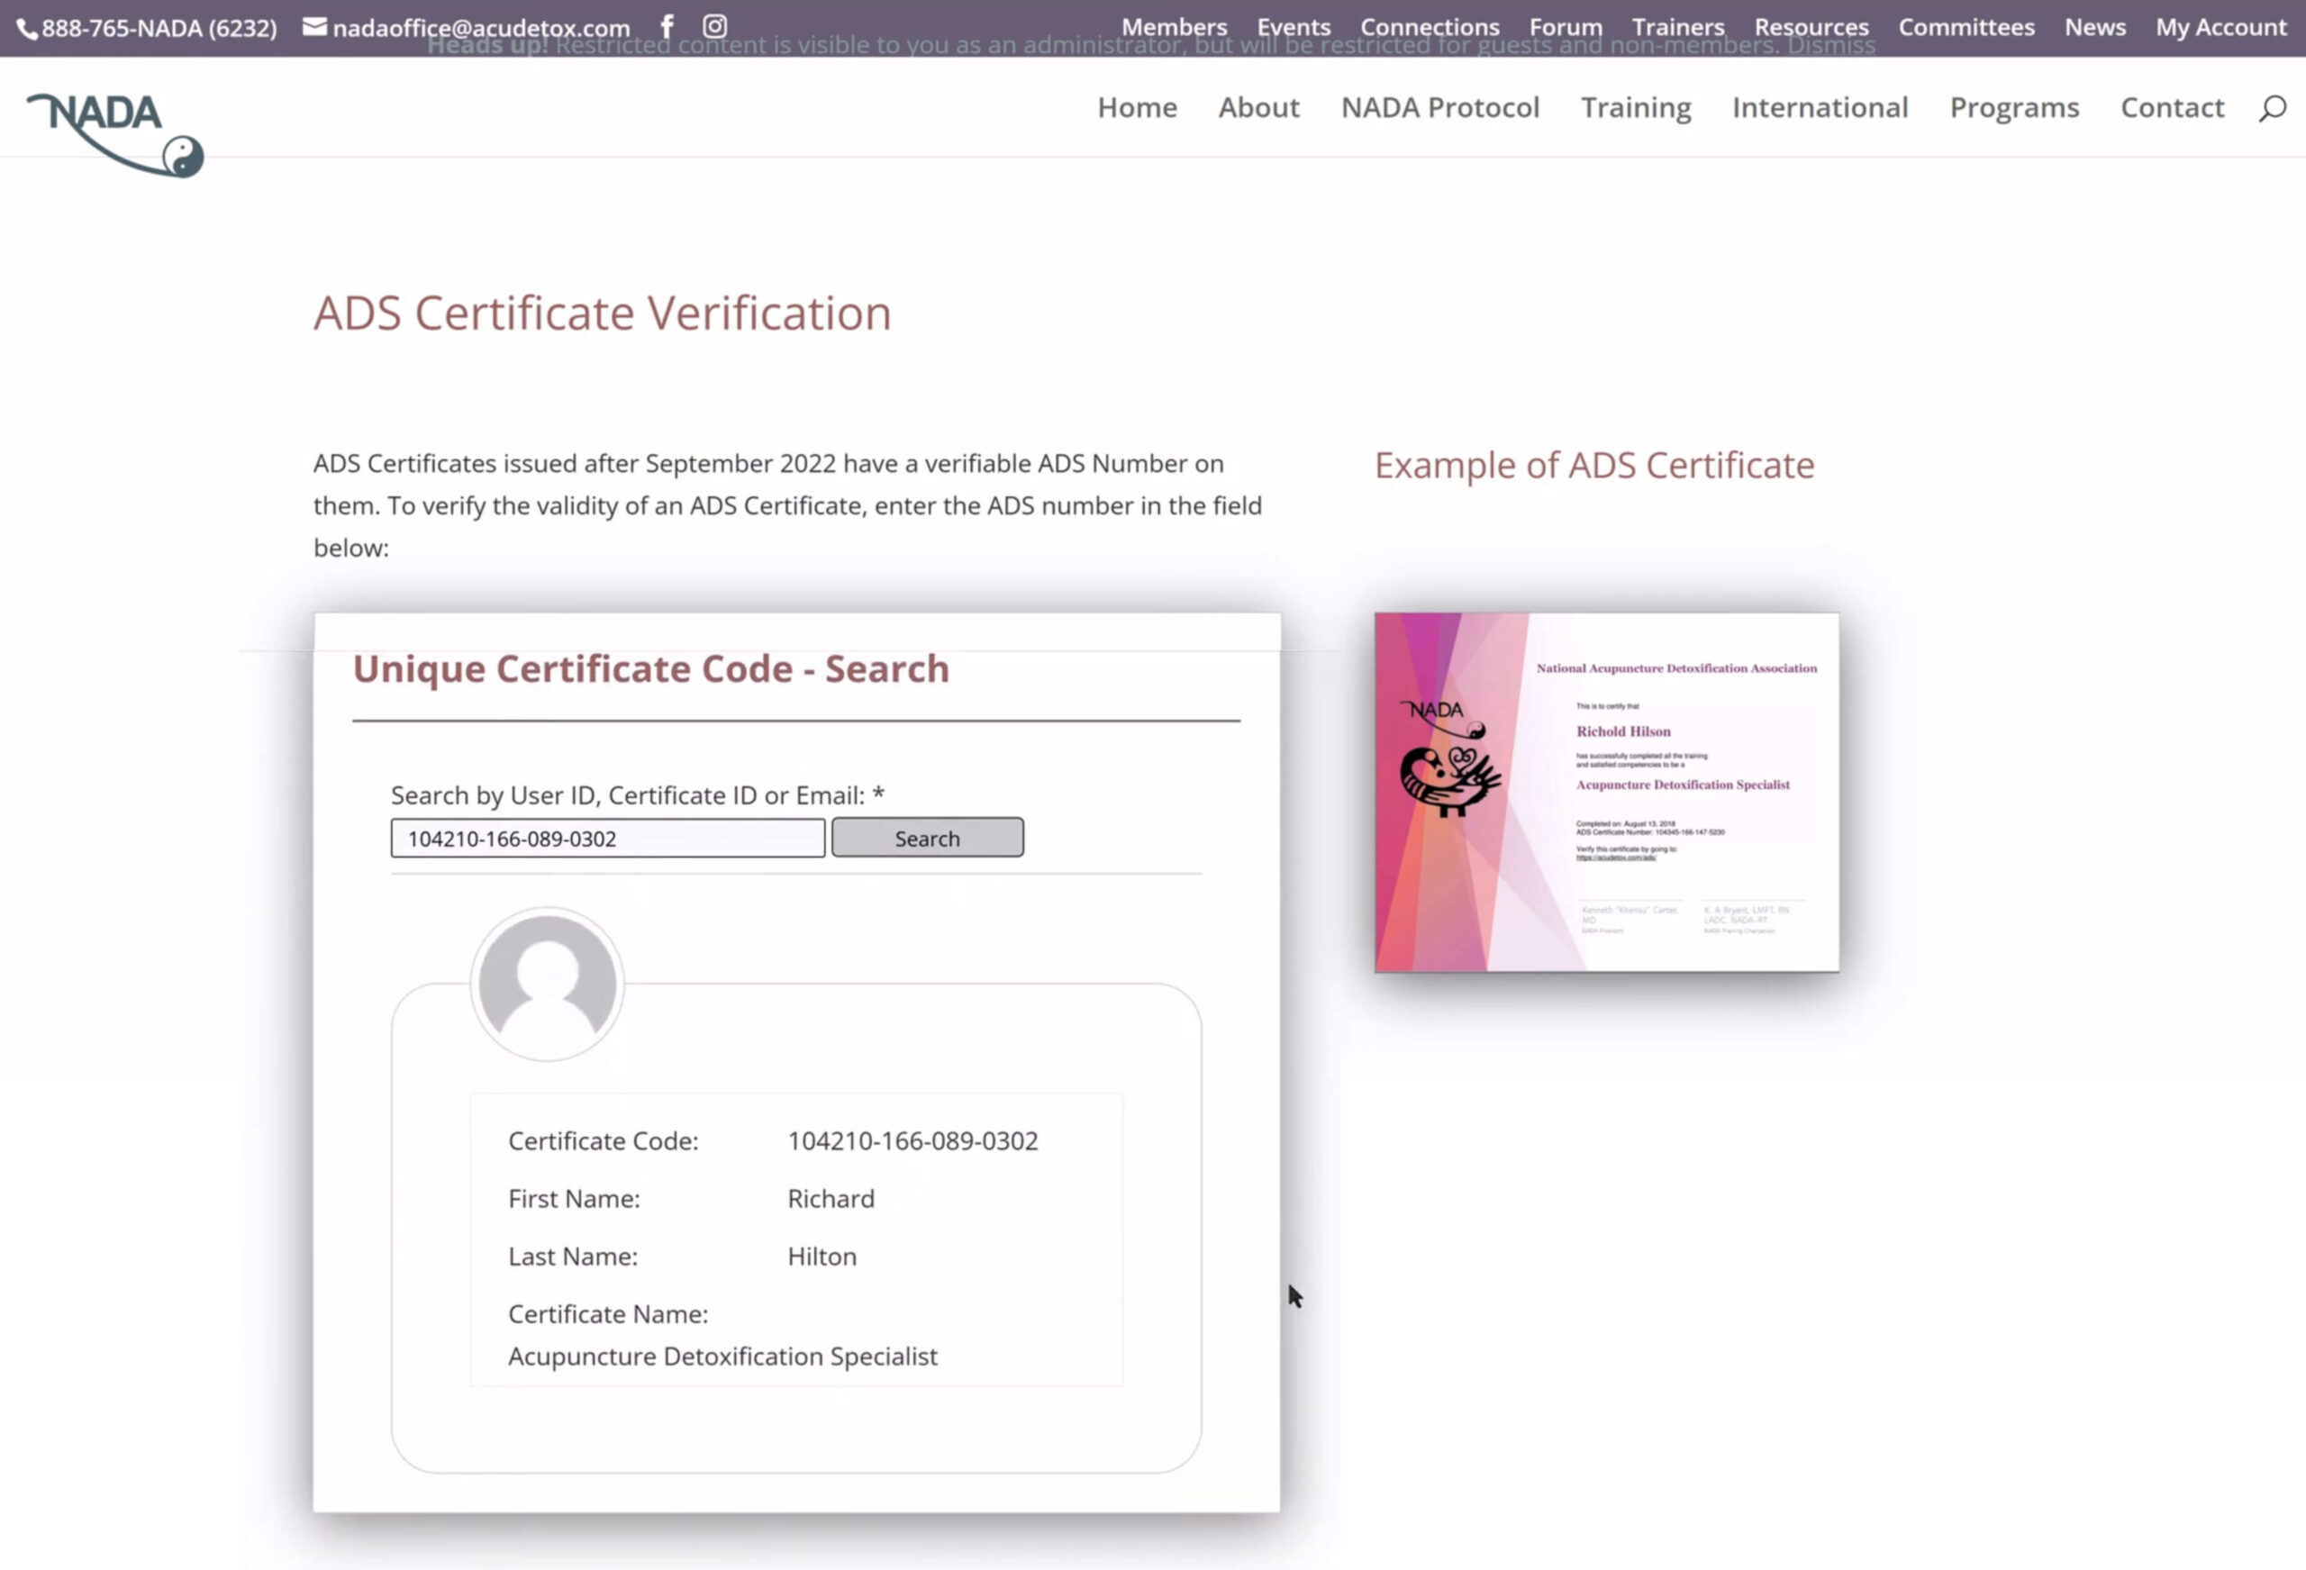The height and width of the screenshot is (1570, 2306).
Task: Open the Instagram icon link
Action: point(714,26)
